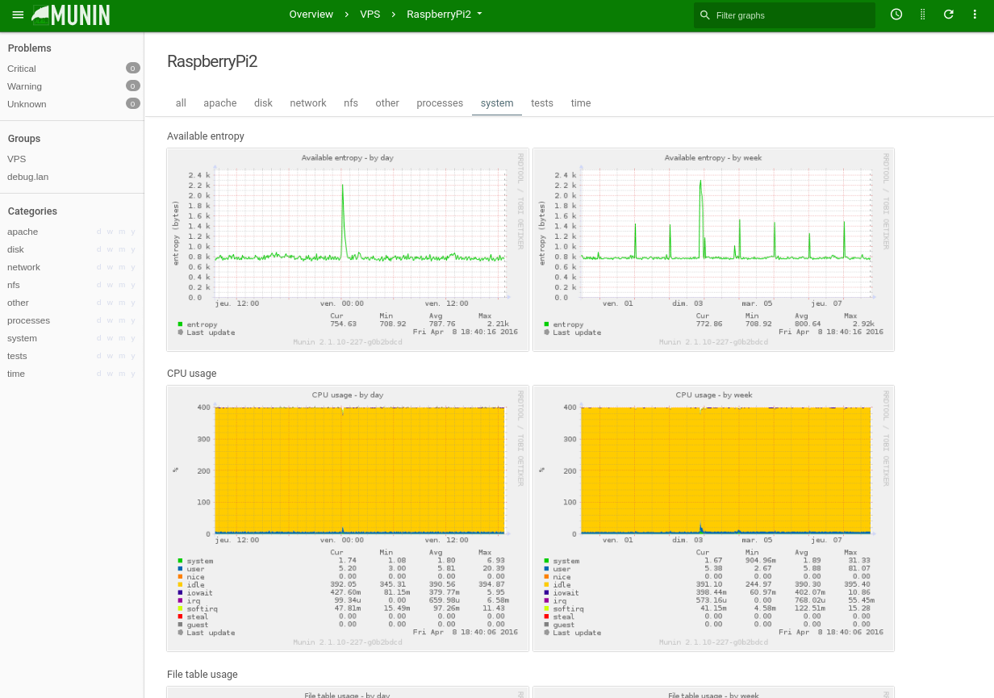Open the apache category in sidebar

23,232
